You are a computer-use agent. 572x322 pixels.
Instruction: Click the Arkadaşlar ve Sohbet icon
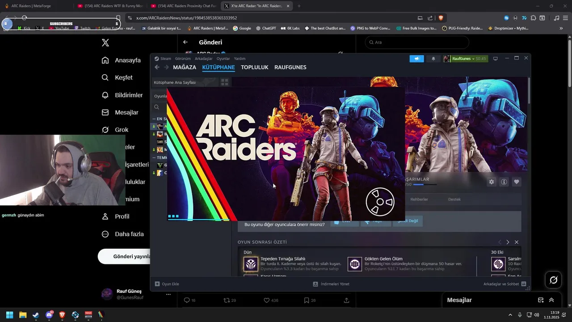click(524, 284)
